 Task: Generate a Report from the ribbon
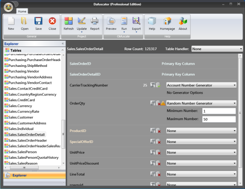[x=94, y=21]
